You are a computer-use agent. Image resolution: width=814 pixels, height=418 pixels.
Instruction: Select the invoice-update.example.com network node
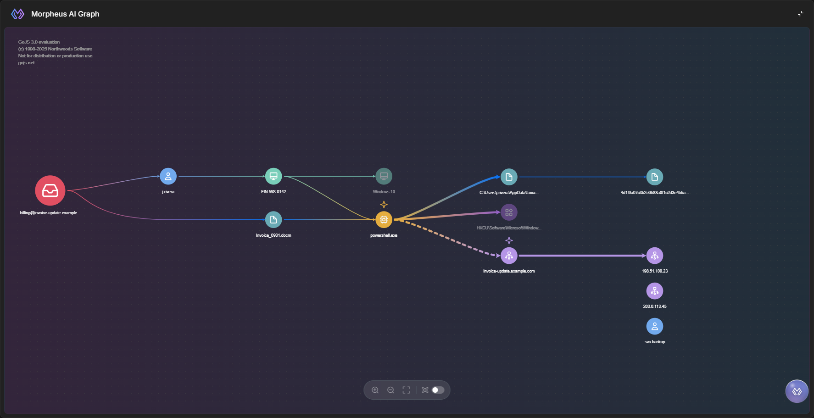[x=509, y=256]
